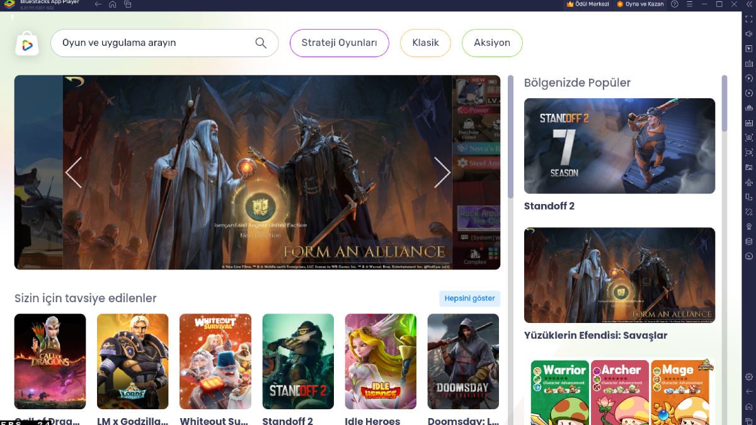The height and width of the screenshot is (425, 756).
Task: Advance the banner carousel with the right arrow
Action: (x=442, y=172)
